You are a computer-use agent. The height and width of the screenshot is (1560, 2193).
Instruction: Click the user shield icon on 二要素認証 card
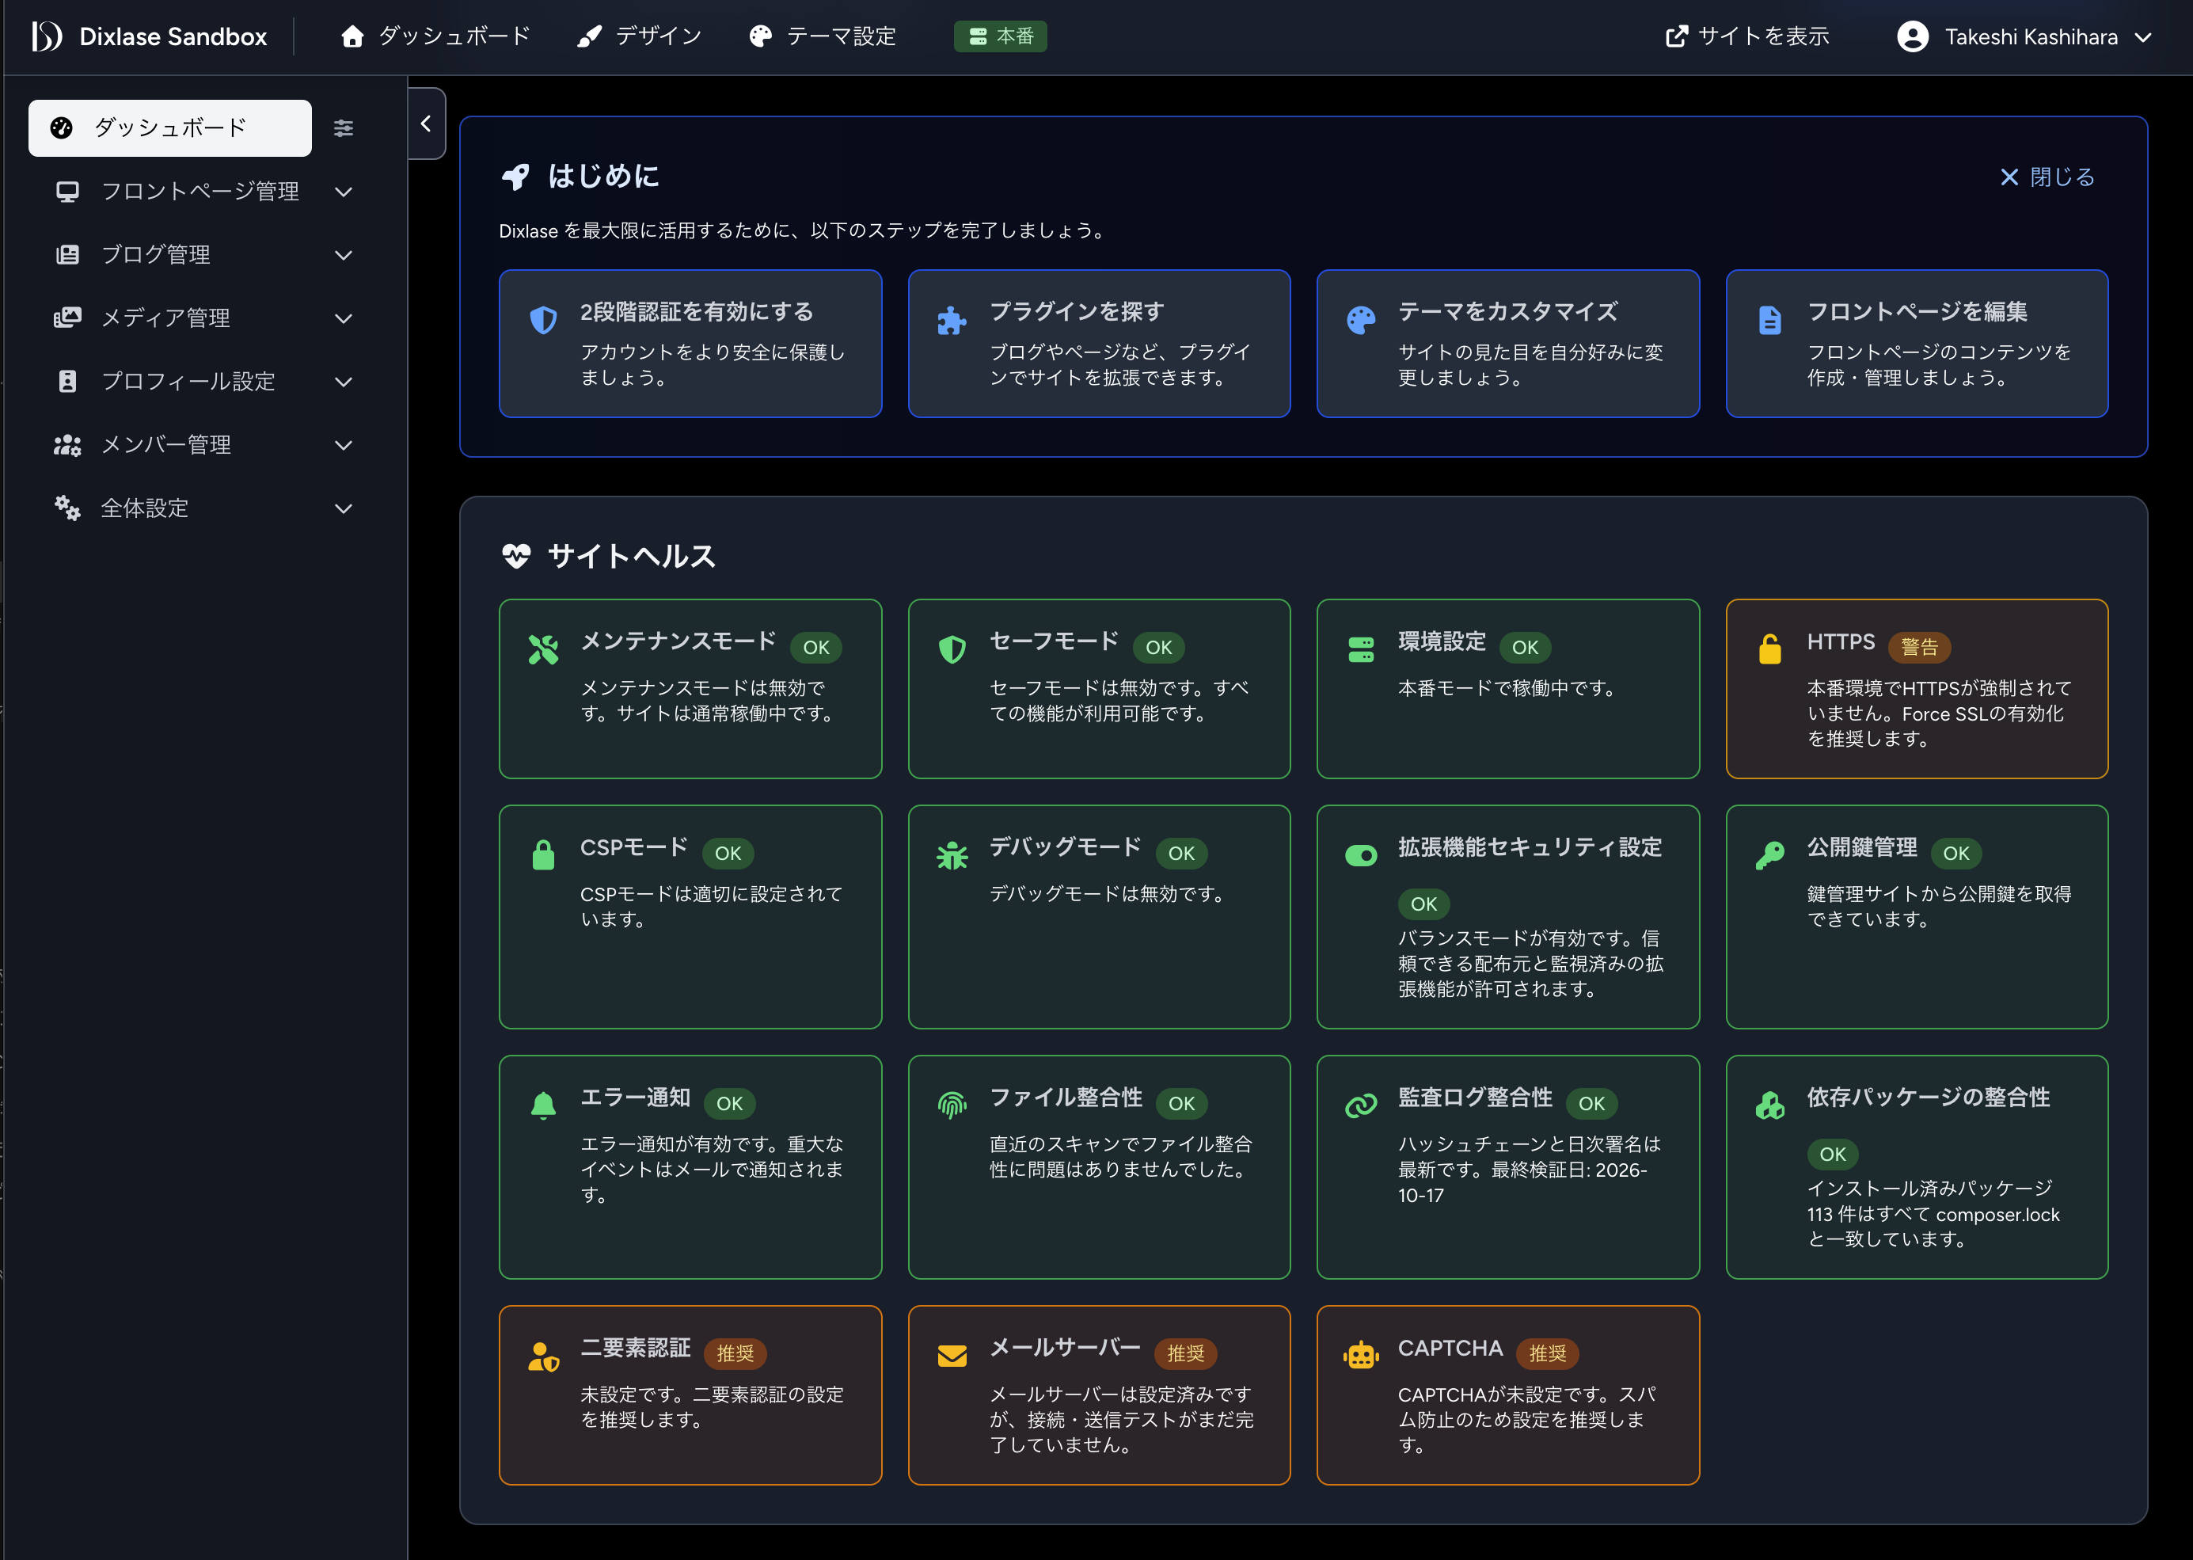[543, 1356]
